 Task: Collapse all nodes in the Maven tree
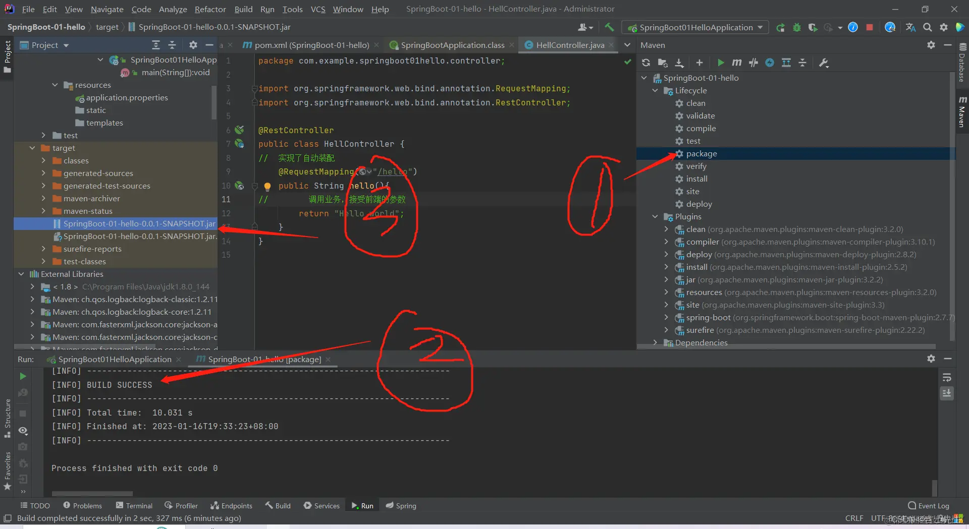coord(802,63)
